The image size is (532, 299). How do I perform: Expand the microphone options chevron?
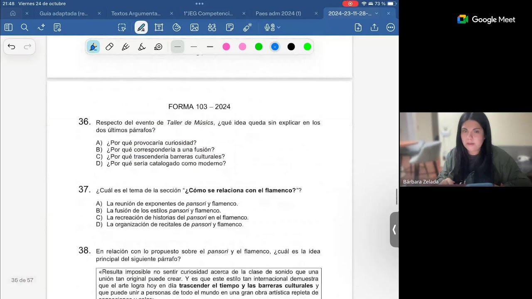278,27
